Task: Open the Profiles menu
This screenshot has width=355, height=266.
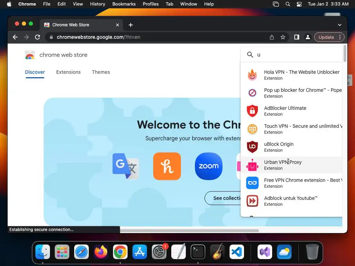Action: coord(150,4)
